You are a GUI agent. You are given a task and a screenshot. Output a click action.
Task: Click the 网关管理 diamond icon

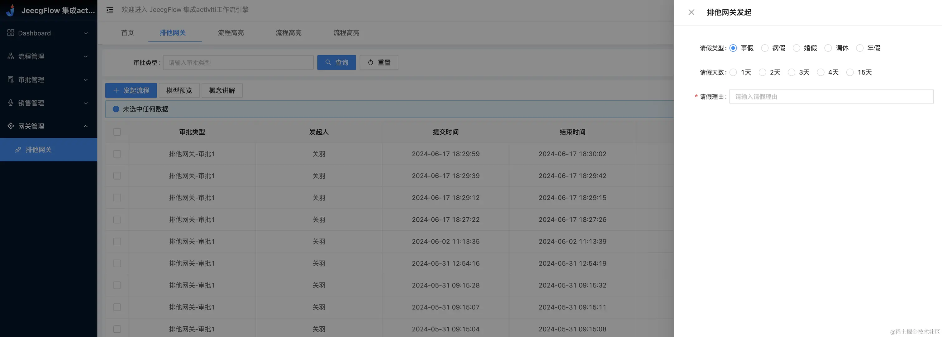coord(11,126)
